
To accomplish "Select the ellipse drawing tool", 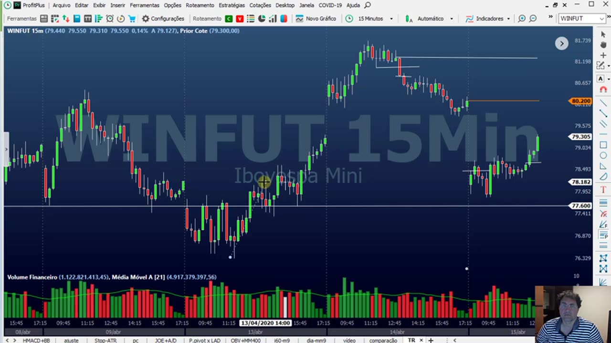I will tap(603, 156).
